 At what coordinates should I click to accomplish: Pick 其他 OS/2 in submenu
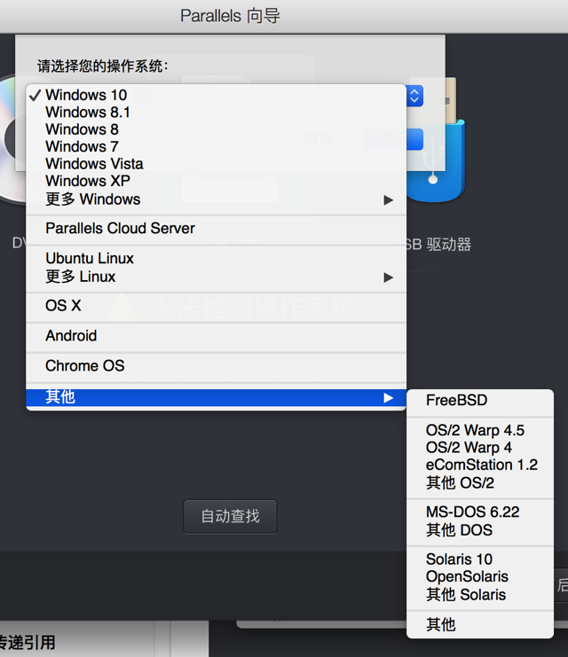480,482
